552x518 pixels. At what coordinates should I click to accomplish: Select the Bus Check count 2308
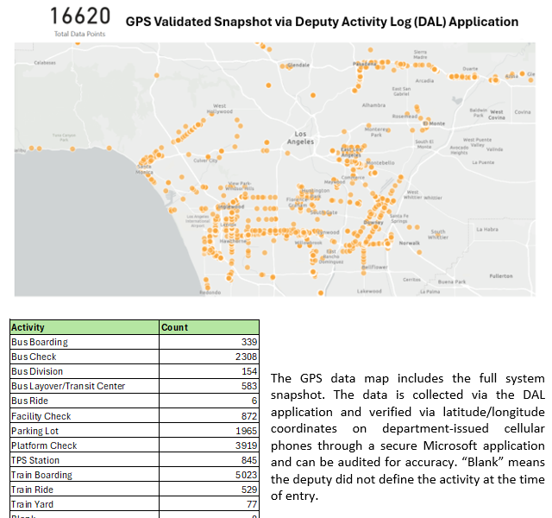[246, 357]
